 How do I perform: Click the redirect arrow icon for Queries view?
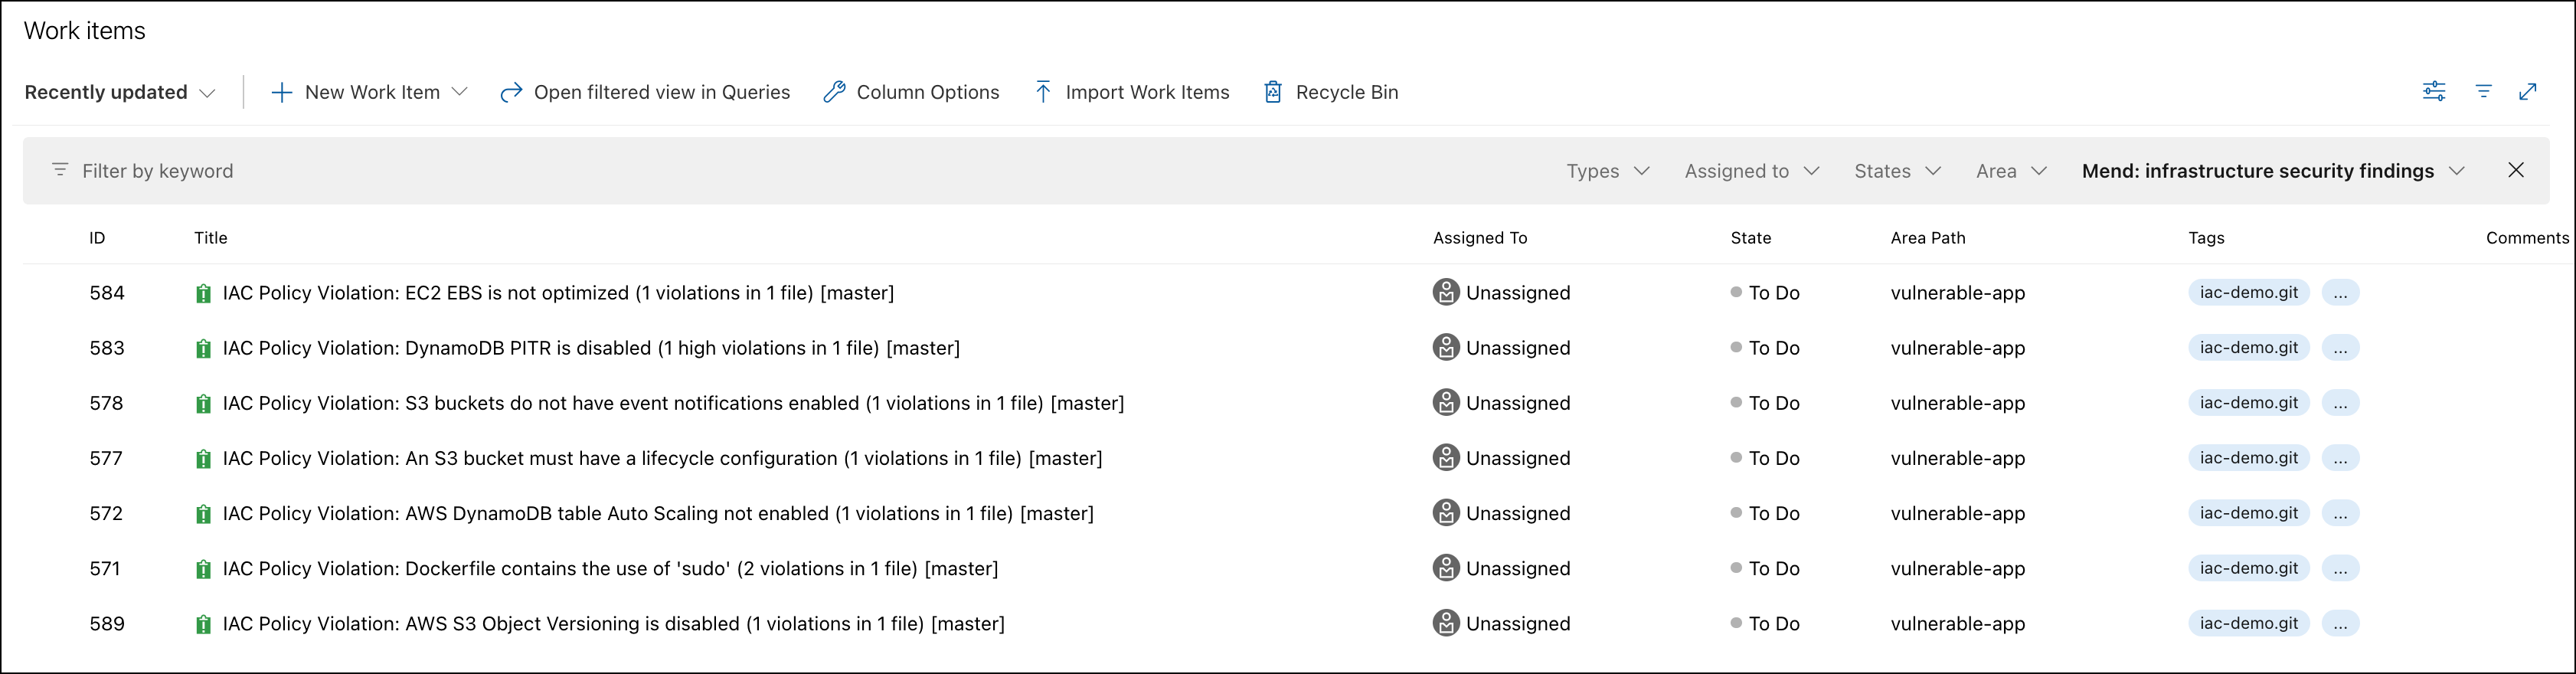click(511, 92)
